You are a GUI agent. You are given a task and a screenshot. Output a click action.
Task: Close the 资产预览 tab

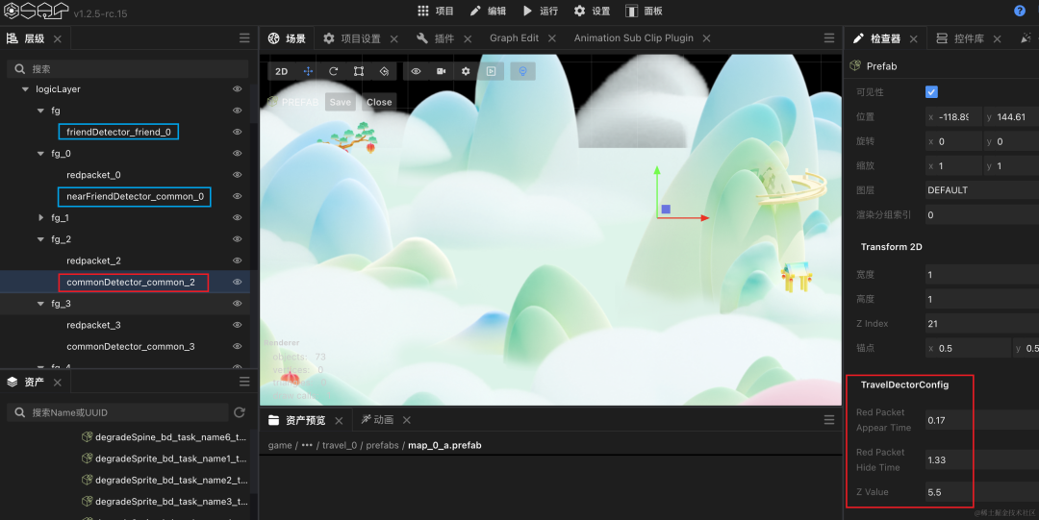340,421
